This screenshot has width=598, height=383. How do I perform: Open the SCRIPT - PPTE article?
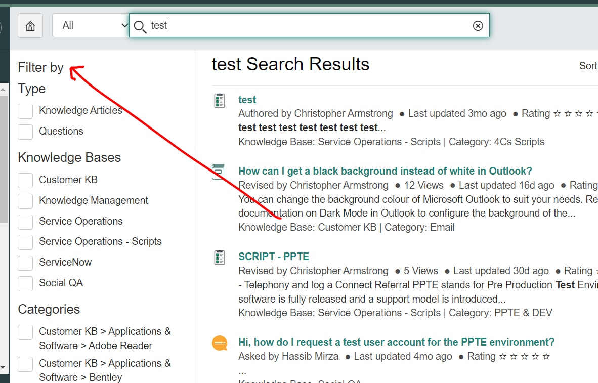click(274, 257)
